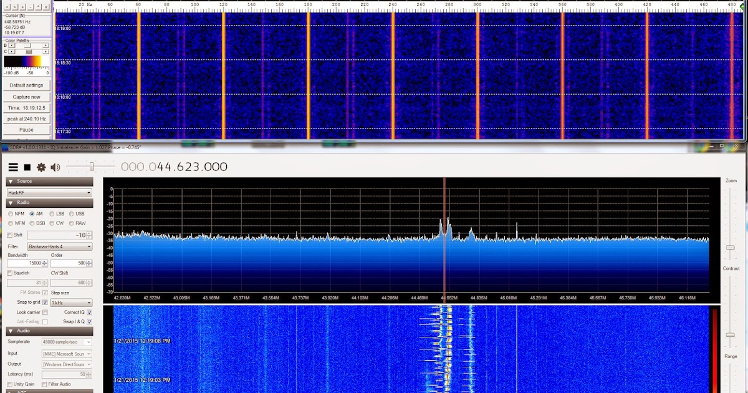Click the C contrast scrollbar thumb
The width and height of the screenshot is (748, 393).
[29, 52]
